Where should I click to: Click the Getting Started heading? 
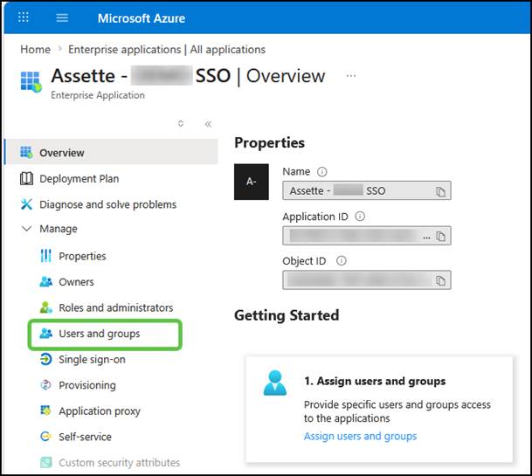pos(287,315)
